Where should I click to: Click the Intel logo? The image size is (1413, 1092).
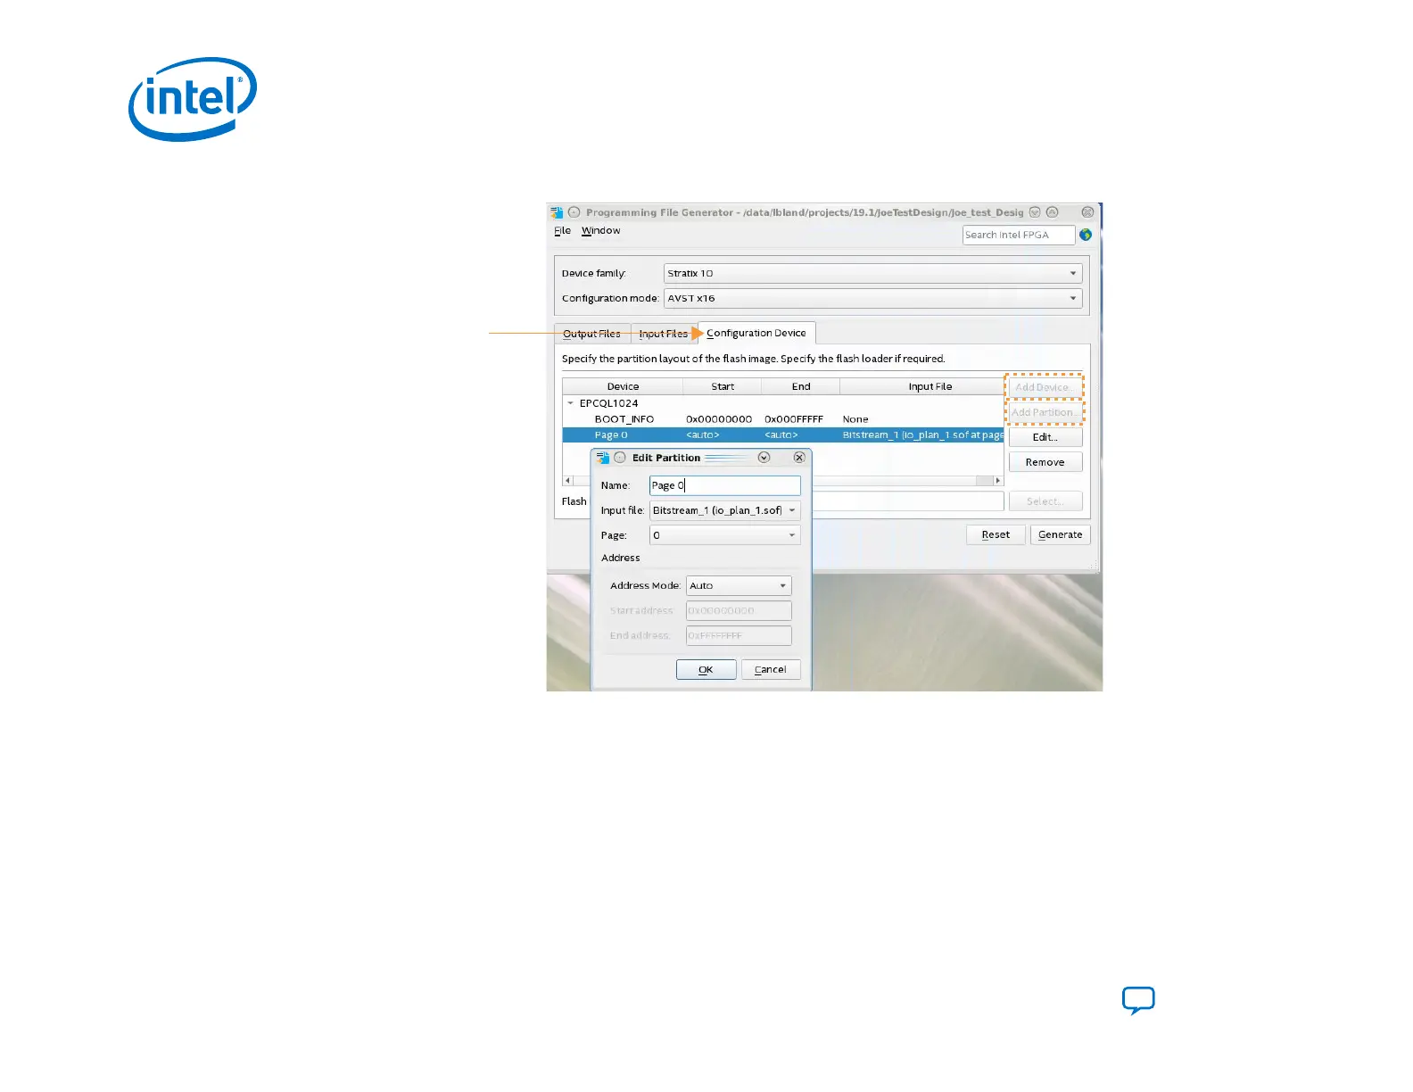tap(193, 99)
